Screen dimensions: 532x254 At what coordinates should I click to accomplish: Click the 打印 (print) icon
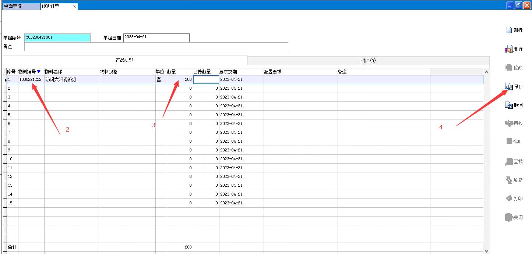pos(509,198)
